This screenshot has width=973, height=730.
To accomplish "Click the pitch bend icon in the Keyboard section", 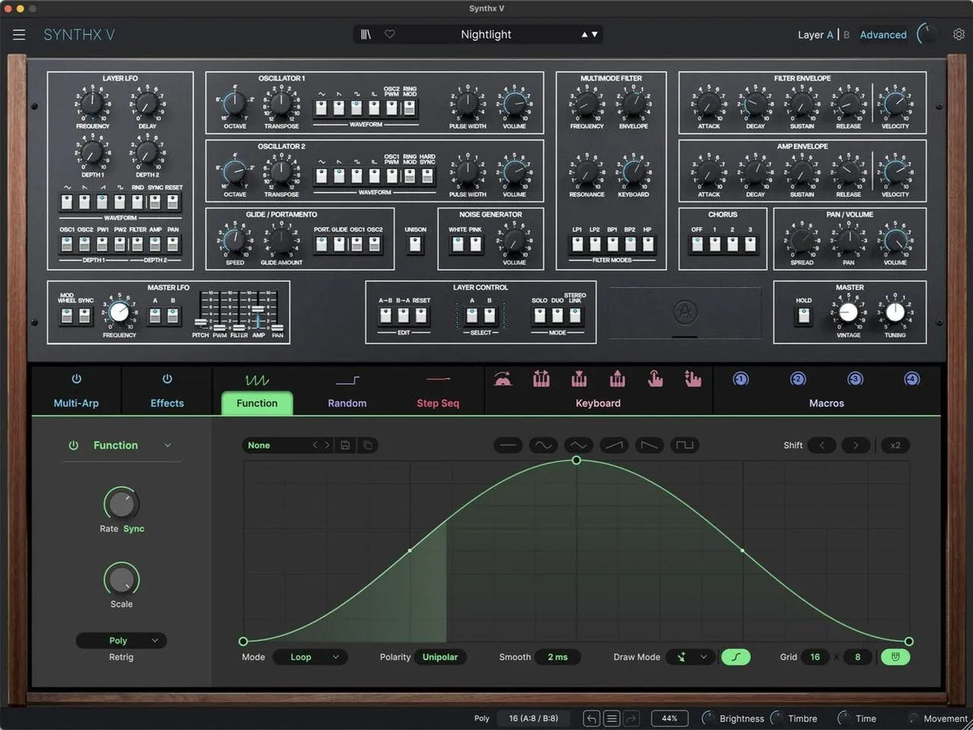I will (x=504, y=378).
